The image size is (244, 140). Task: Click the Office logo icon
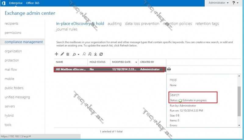click(x=4, y=3)
